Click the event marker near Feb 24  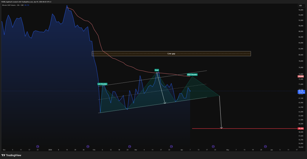click(130, 146)
